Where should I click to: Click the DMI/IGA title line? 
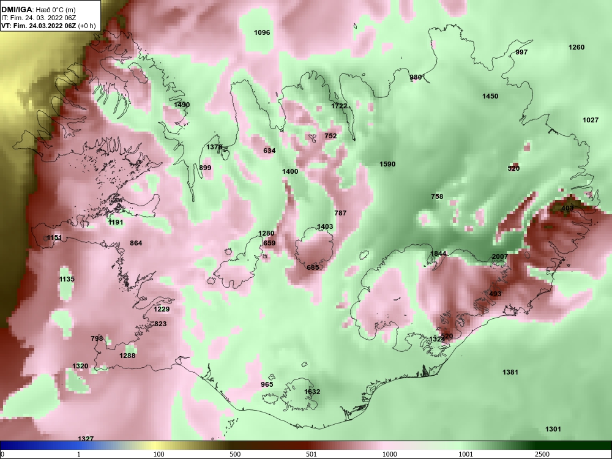coord(39,10)
